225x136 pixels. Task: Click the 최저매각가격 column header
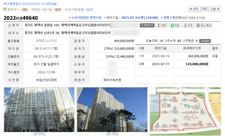click(192, 48)
